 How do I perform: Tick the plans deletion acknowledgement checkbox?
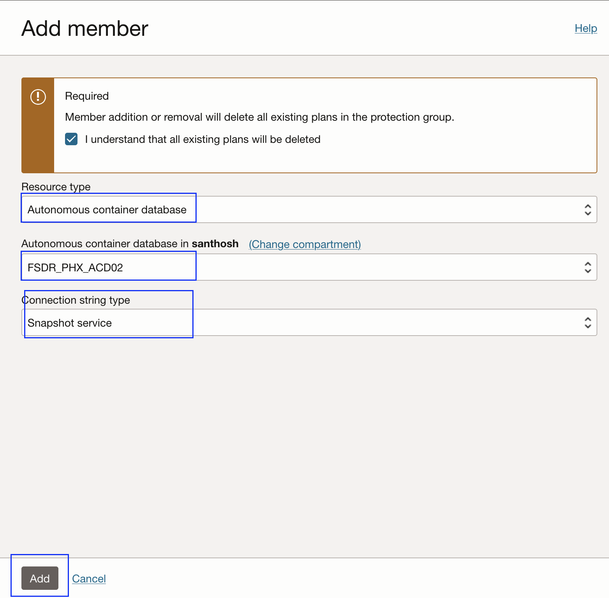pos(71,139)
